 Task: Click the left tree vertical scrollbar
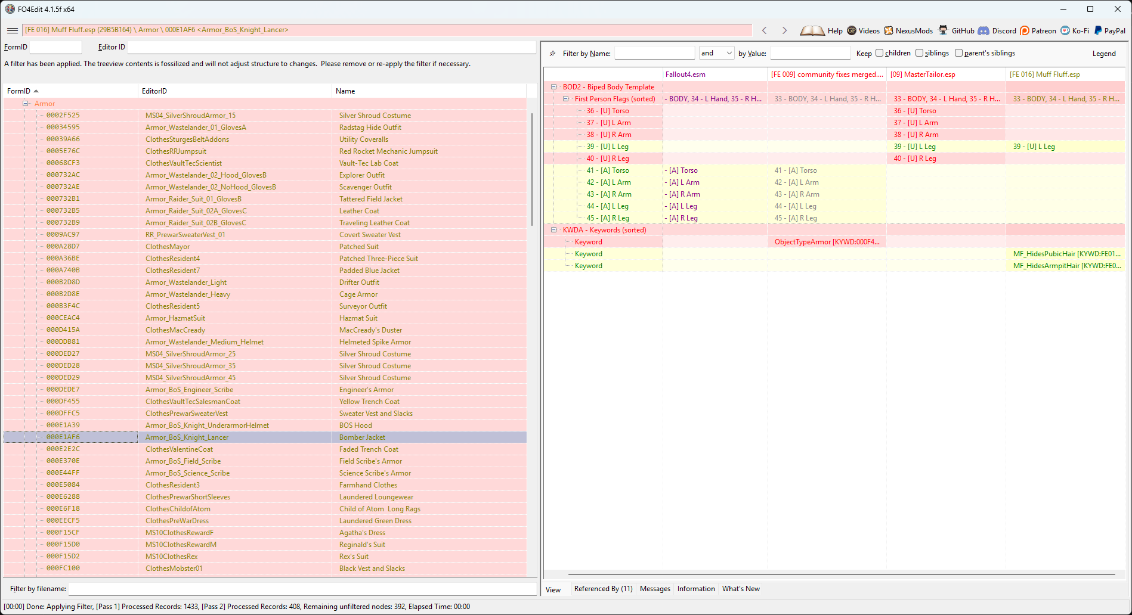pyautogui.click(x=531, y=169)
